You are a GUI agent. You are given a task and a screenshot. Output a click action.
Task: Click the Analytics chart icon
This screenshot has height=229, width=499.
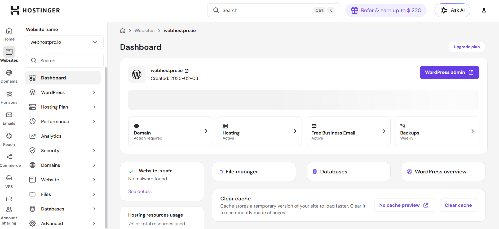pyautogui.click(x=33, y=136)
